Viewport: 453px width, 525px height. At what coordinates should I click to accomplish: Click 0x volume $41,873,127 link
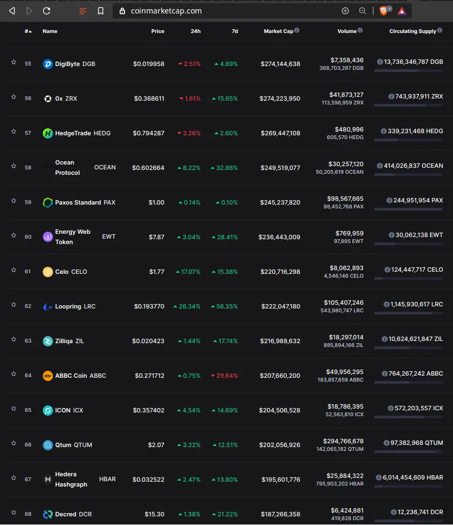[x=346, y=95]
